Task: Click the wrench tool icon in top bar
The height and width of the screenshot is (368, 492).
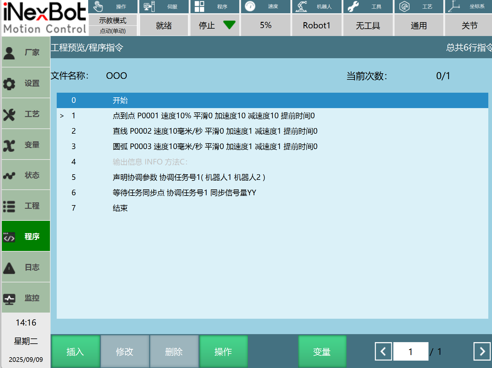Action: tap(353, 6)
